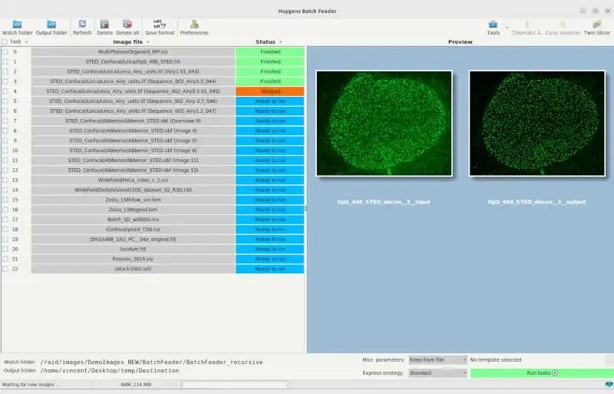Select the Zeiss_LSM/good.lsm row
This screenshot has width=614, height=394.
pos(133,210)
